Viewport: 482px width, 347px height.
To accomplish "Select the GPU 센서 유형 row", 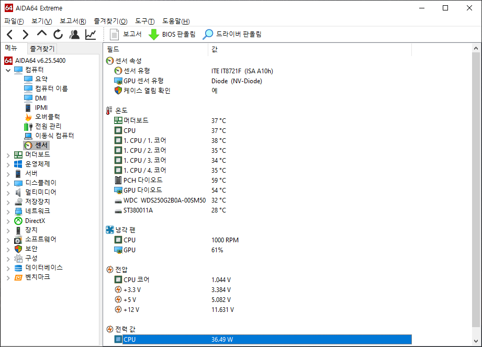I will coord(263,81).
